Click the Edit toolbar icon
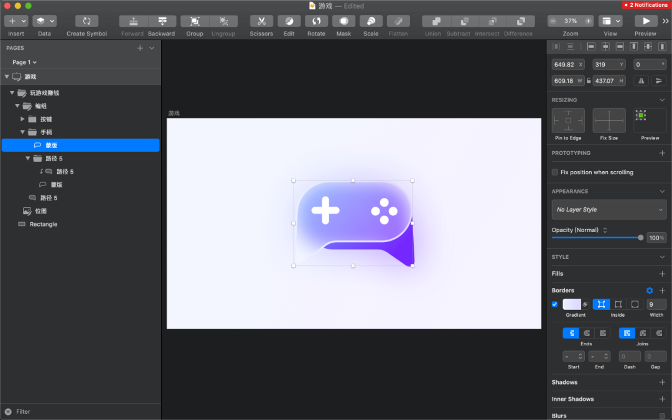This screenshot has width=672, height=420. click(289, 21)
